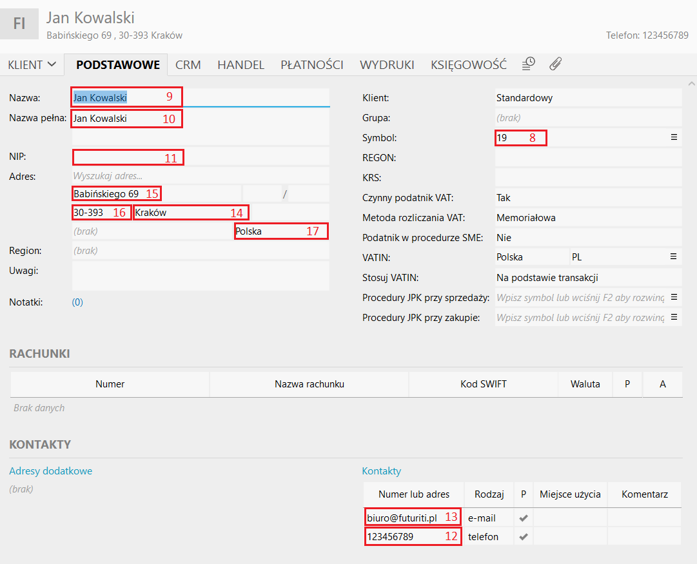This screenshot has height=564, width=697.
Task: Click the list icon in the VATIN row
Action: coord(674,257)
